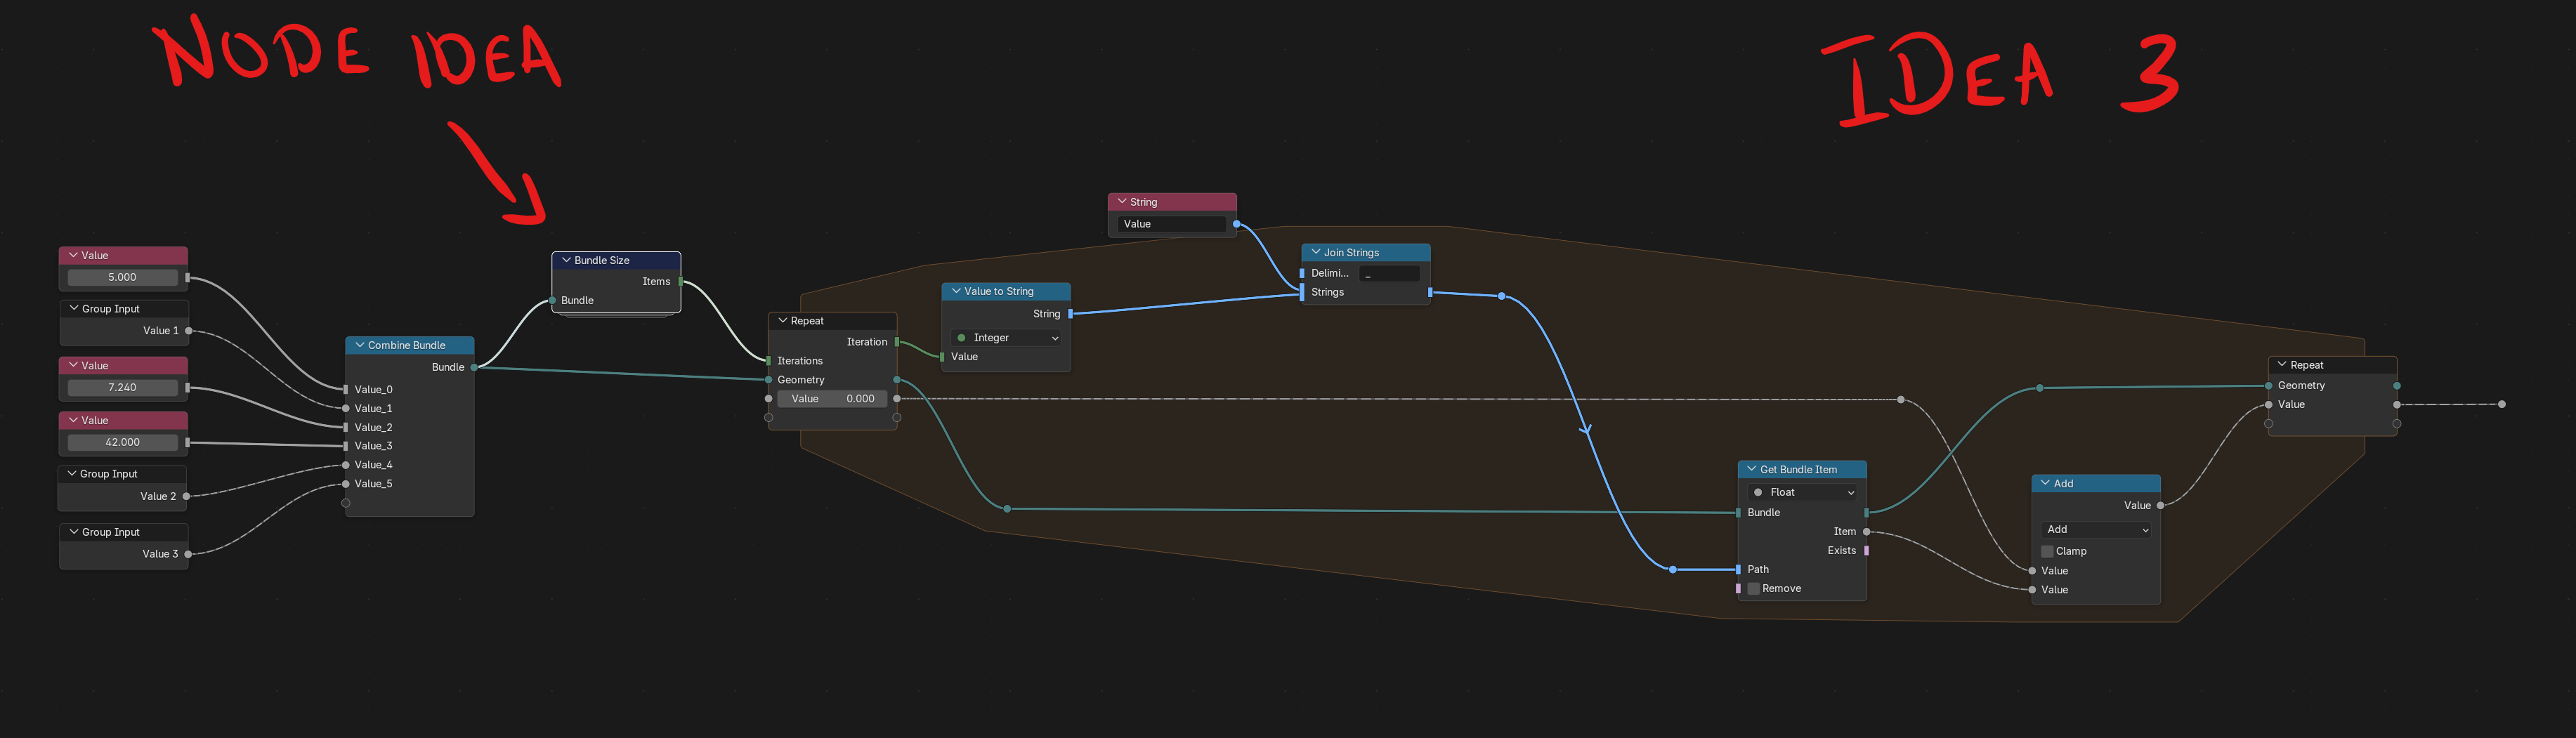Select the Value_4 label in Combine Bundle
This screenshot has height=738, width=2576.
[x=374, y=465]
